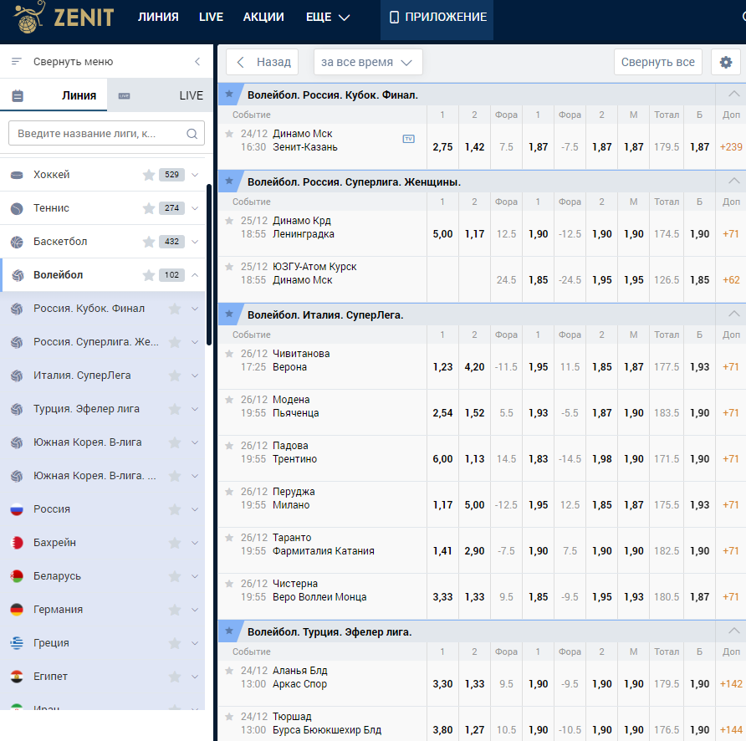Collapse the Волейбол sport list

(x=195, y=275)
